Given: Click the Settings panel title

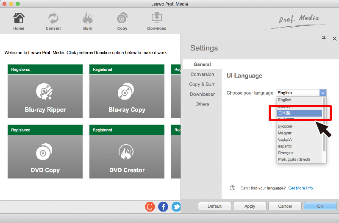Looking at the screenshot, I should tap(204, 48).
